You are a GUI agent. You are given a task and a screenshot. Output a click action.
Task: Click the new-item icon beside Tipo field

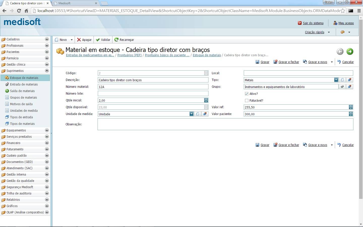(342, 80)
